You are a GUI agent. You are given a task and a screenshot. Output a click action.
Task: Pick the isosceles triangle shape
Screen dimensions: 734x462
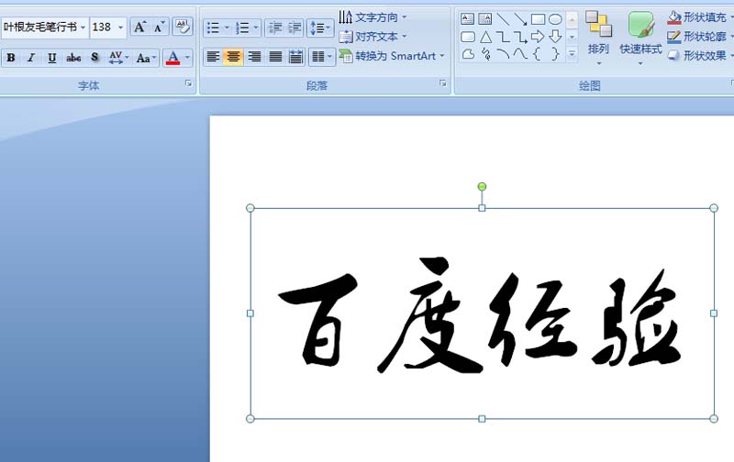[485, 37]
